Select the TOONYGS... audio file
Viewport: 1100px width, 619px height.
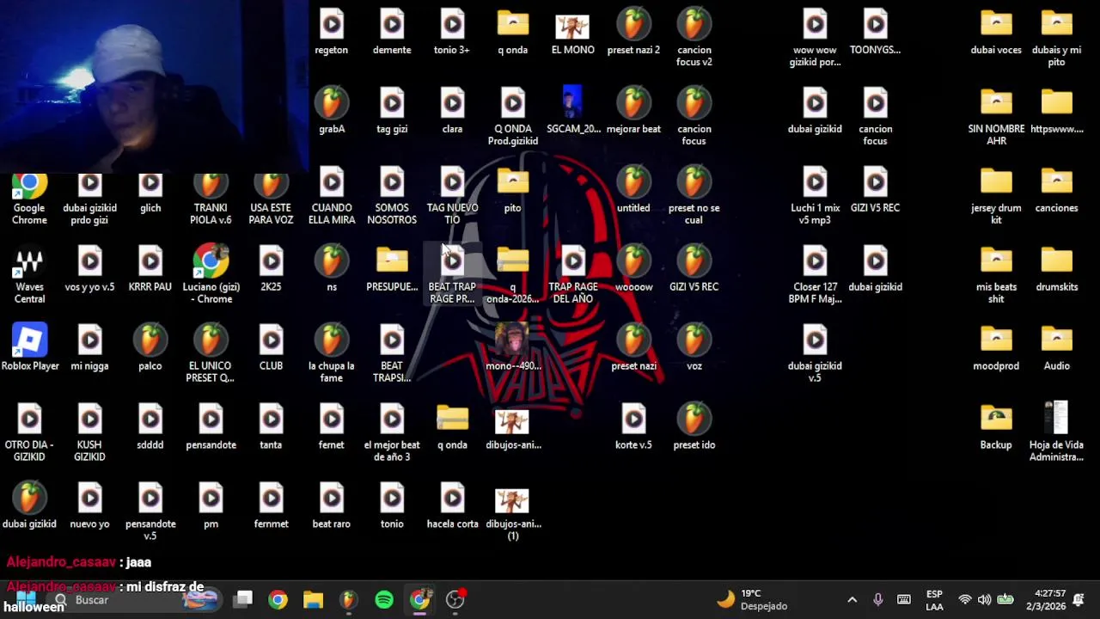click(875, 33)
